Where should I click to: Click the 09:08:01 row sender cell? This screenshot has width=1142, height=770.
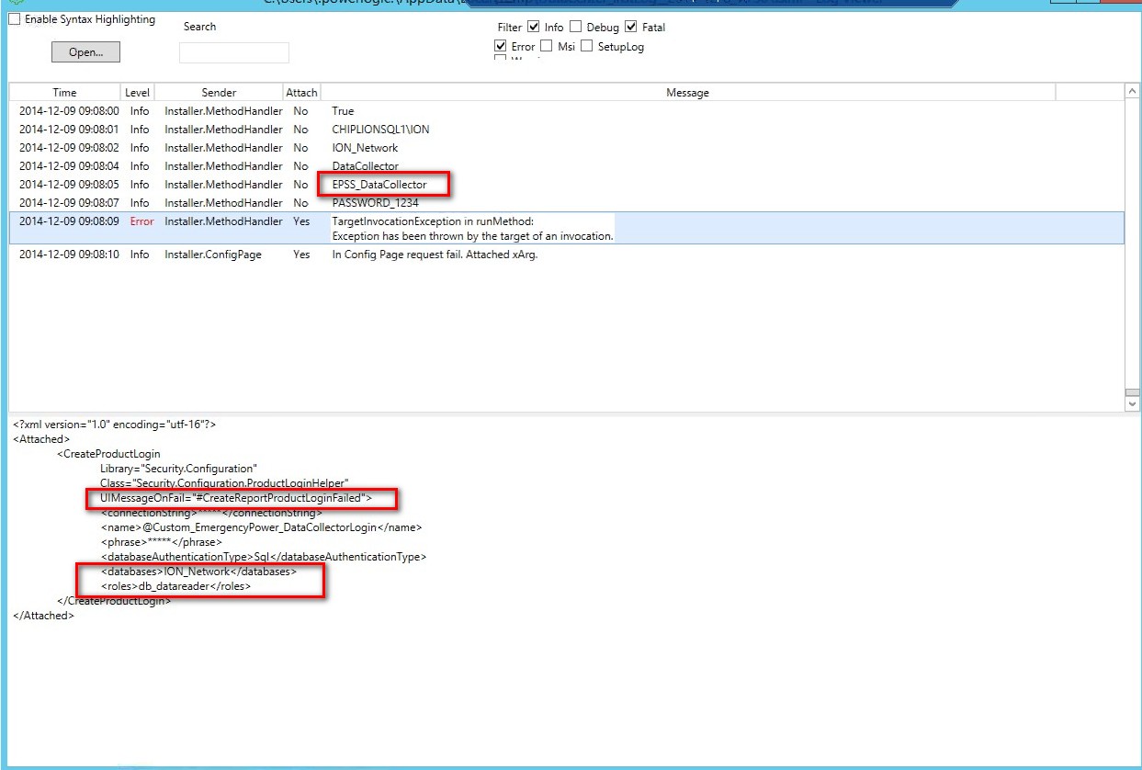point(223,130)
